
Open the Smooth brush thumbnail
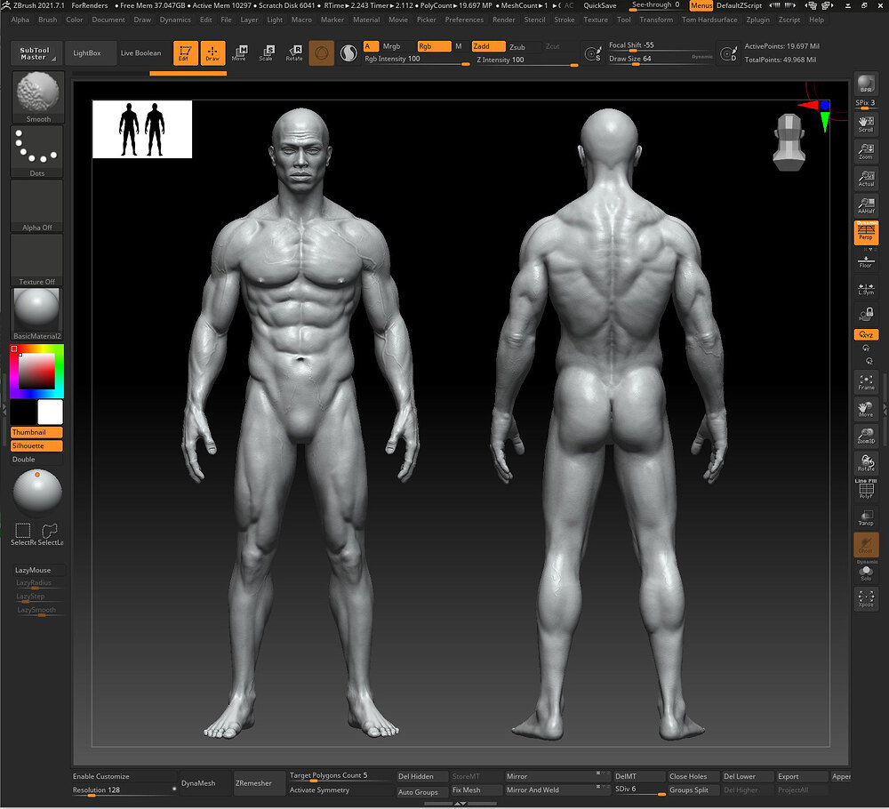click(x=38, y=97)
